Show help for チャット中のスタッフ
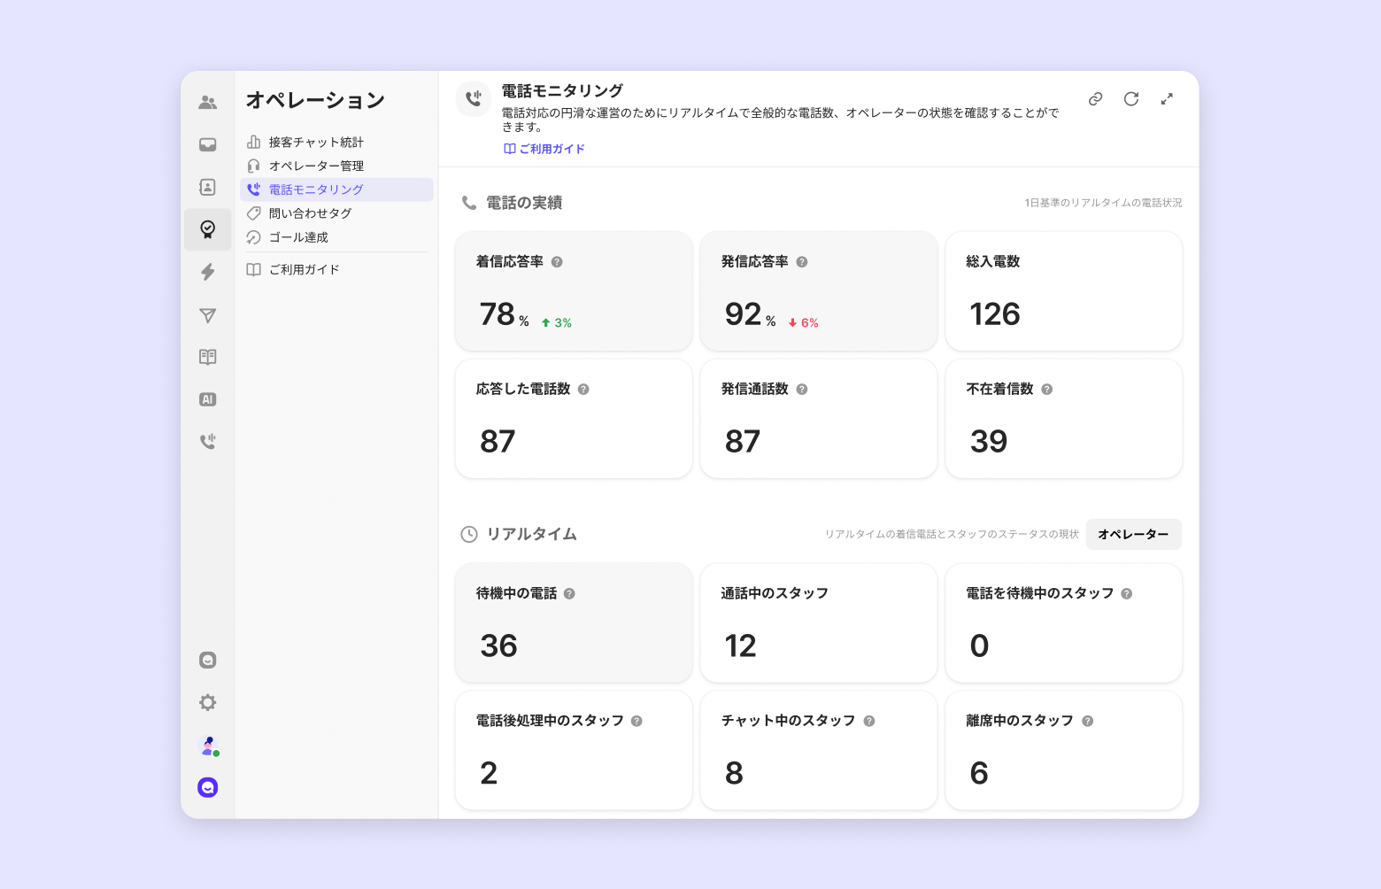1381x889 pixels. pyautogui.click(x=869, y=722)
